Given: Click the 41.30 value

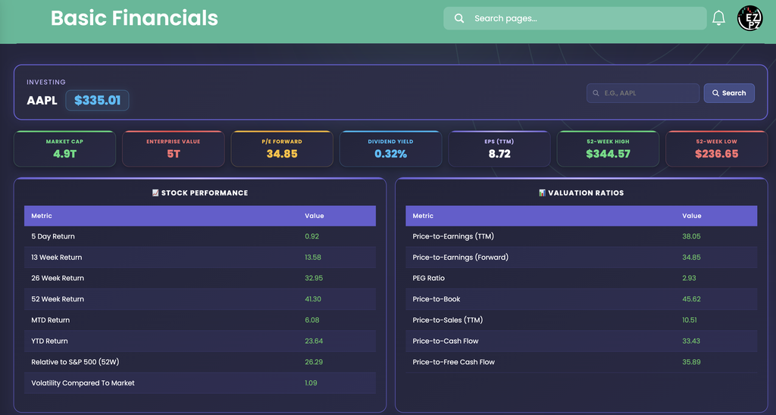Looking at the screenshot, I should click(313, 299).
